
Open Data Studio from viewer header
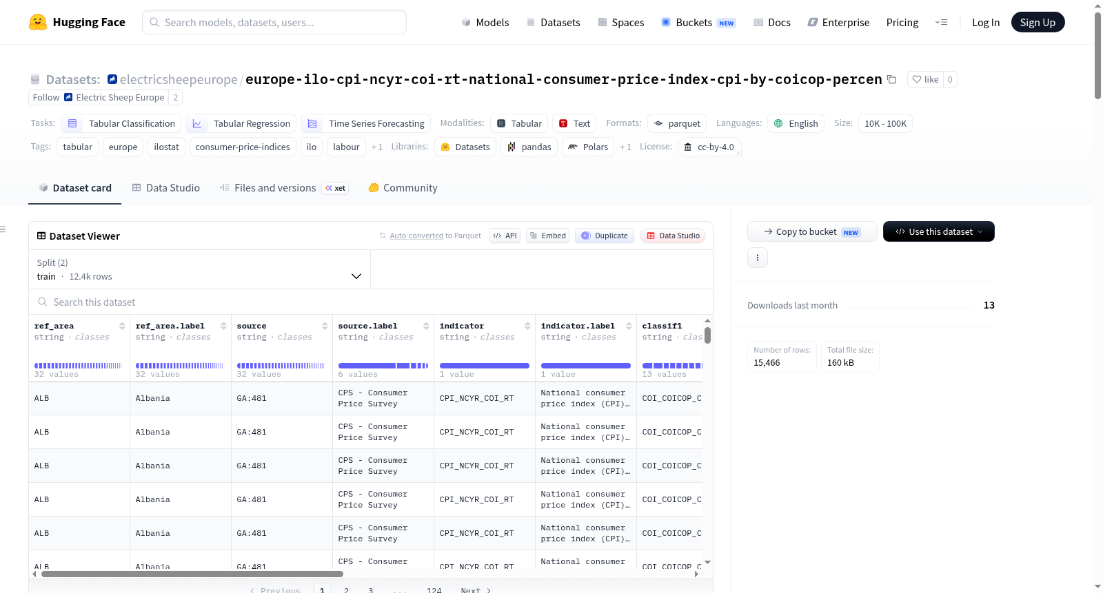click(673, 236)
